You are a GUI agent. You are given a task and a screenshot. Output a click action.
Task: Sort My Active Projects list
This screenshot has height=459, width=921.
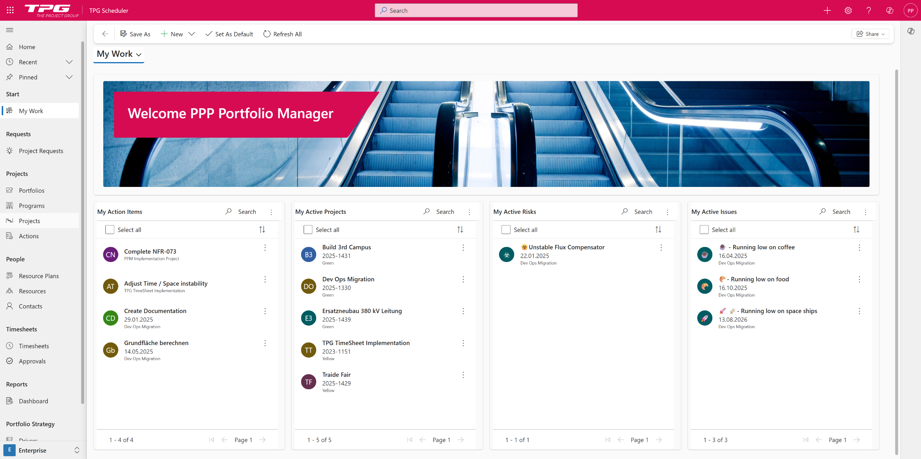point(460,229)
